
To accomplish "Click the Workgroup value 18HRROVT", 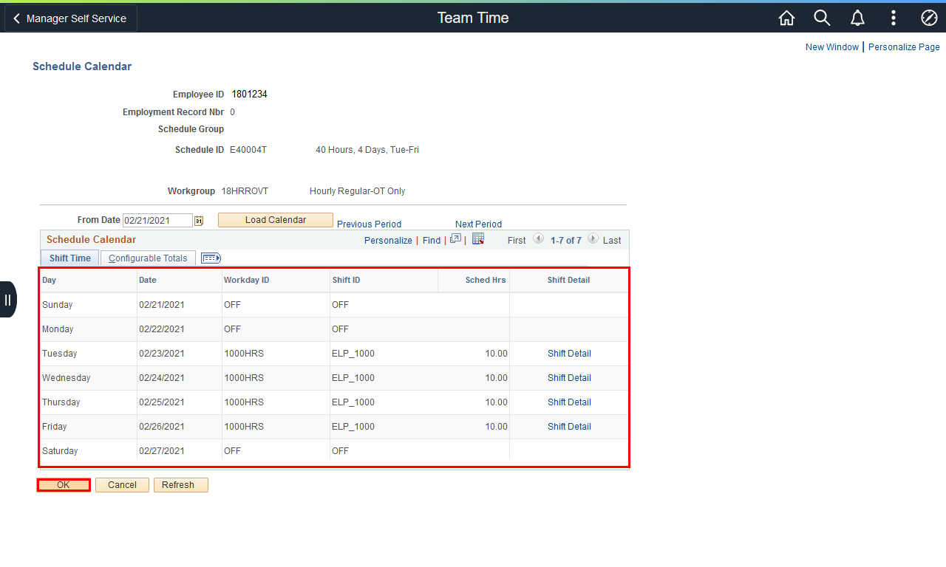I will point(245,191).
